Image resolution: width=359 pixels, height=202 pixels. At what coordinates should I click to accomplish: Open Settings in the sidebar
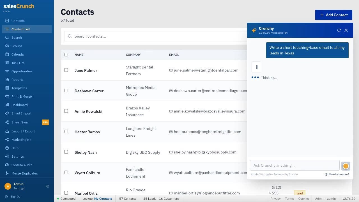27,157
